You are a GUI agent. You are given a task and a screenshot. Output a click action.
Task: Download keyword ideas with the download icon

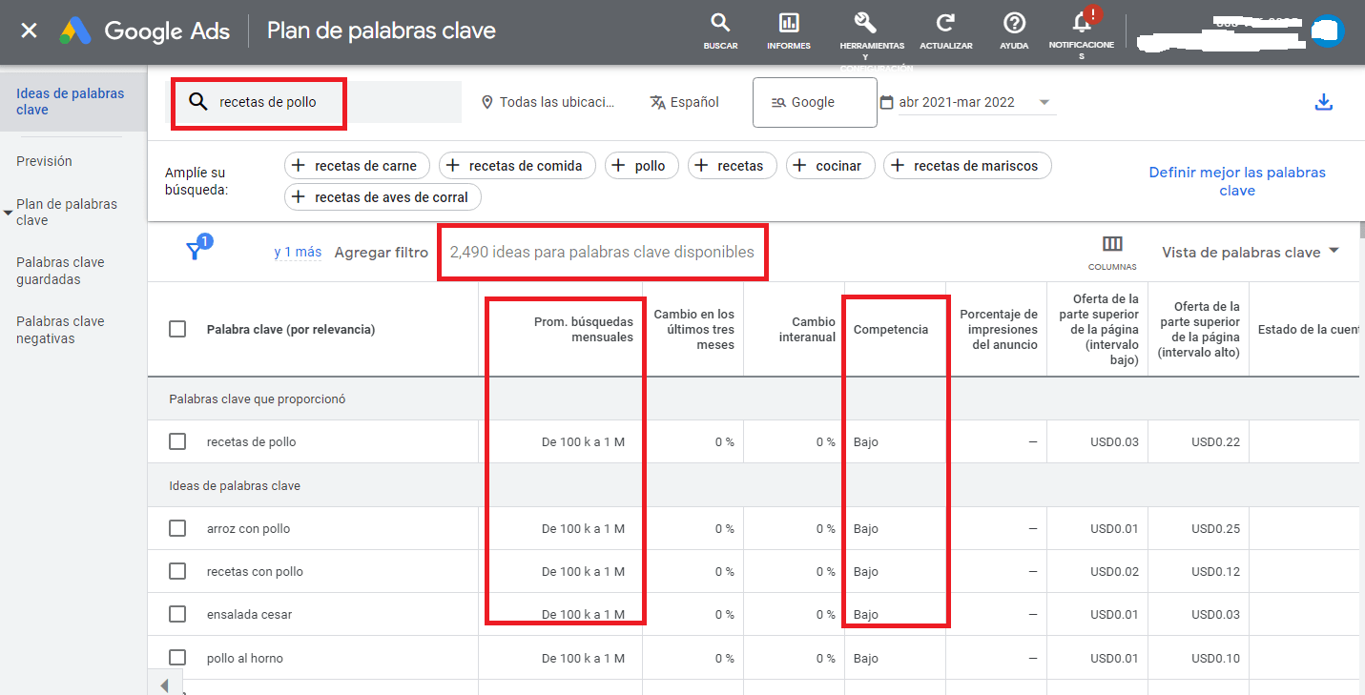(1323, 102)
